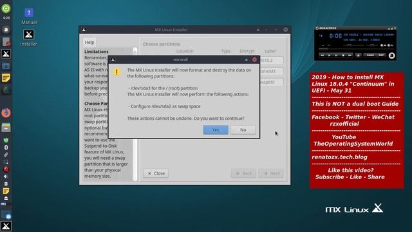Click the red ball tray icon

click(x=6, y=169)
